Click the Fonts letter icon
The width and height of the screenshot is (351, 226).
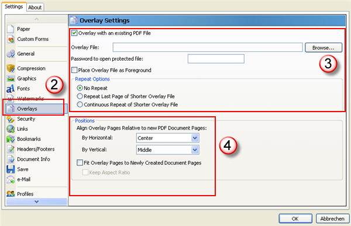tap(11, 89)
